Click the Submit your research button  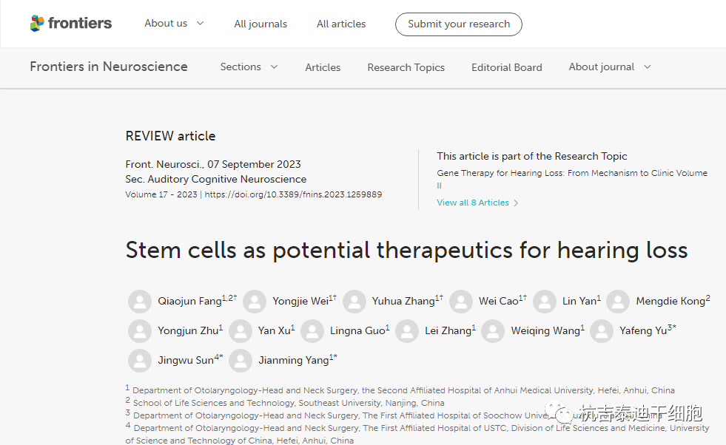458,24
